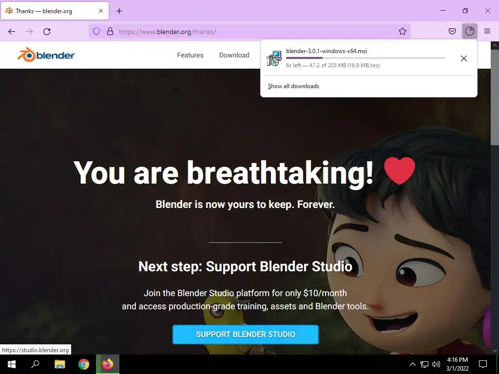Open a new browser tab

tap(119, 11)
